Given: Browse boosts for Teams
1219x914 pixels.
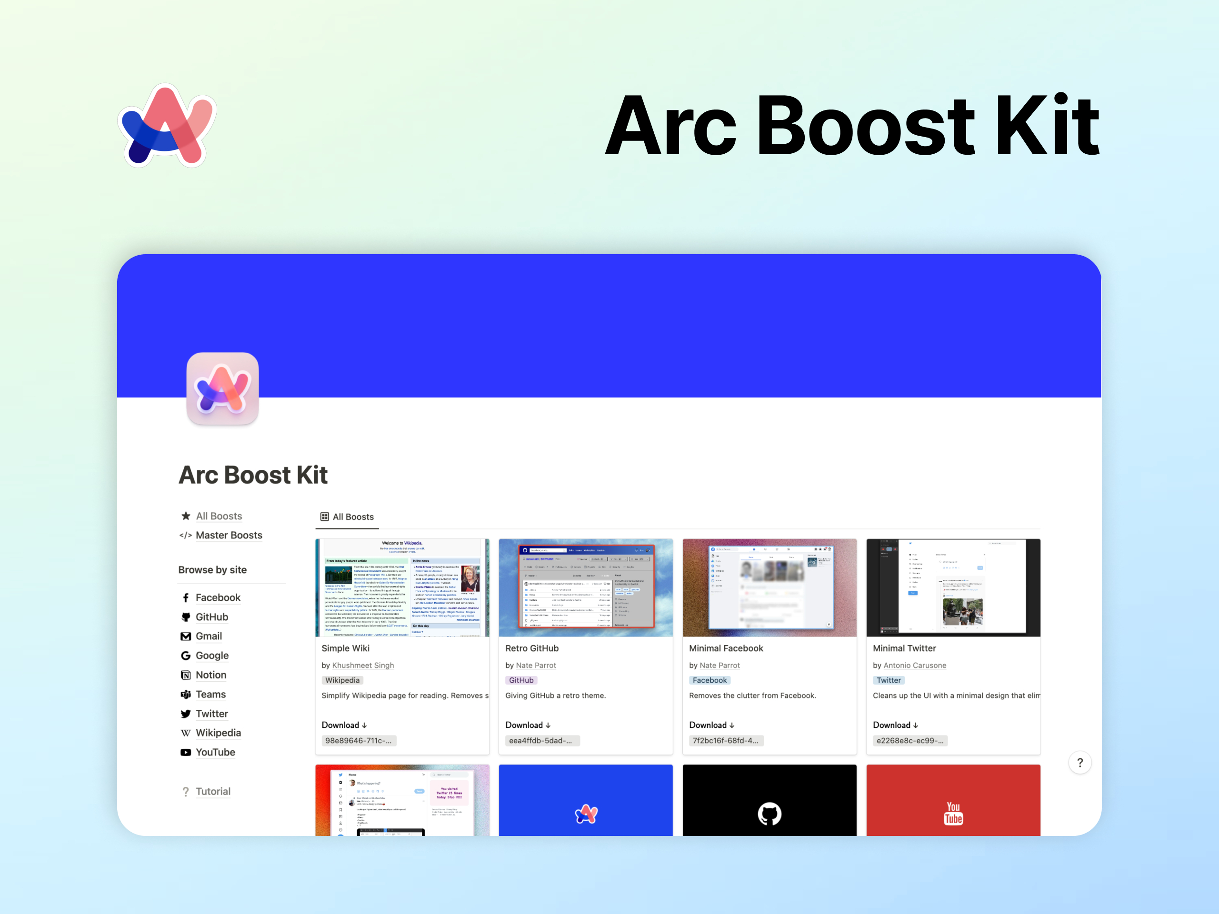Looking at the screenshot, I should click(210, 694).
